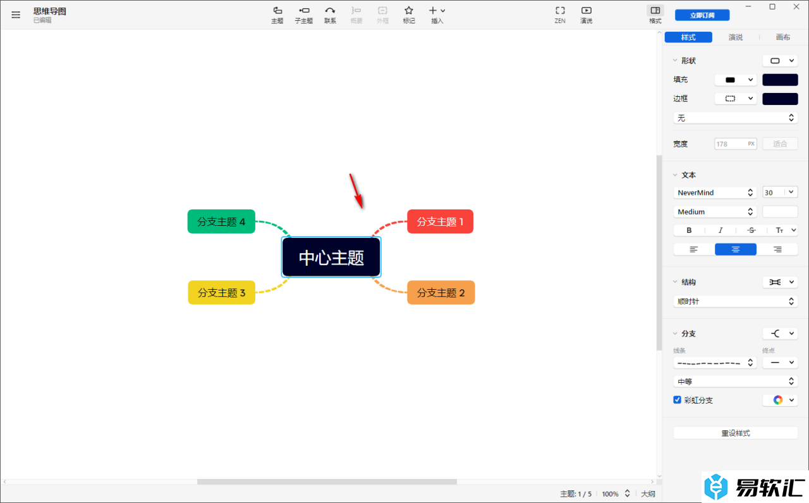Expand the 顺时针 structure dropdown
809x503 pixels.
735,301
